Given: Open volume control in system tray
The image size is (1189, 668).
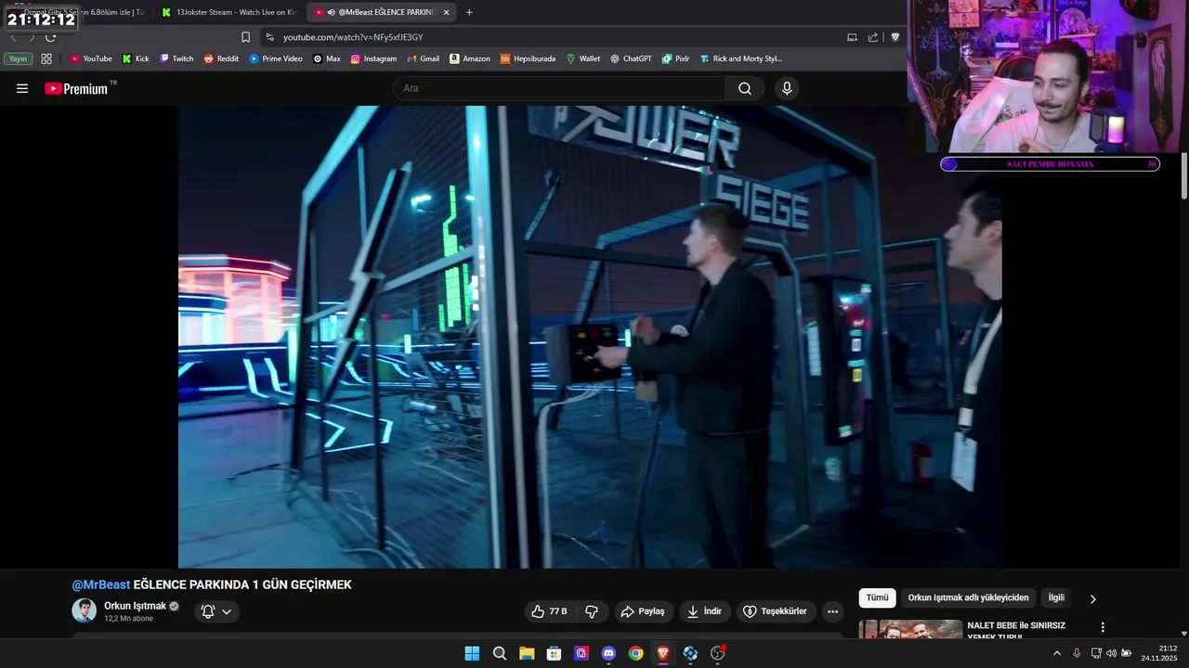Looking at the screenshot, I should click(1111, 653).
